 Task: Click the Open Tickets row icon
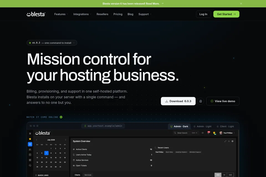[74, 166]
